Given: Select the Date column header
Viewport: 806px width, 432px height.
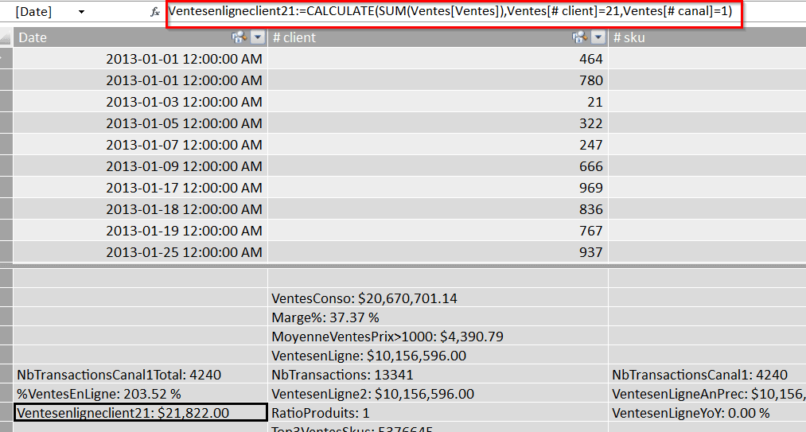Looking at the screenshot, I should pyautogui.click(x=119, y=37).
